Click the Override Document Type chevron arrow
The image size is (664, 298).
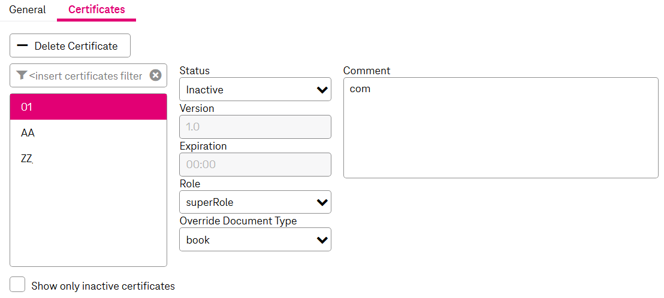[x=322, y=240]
